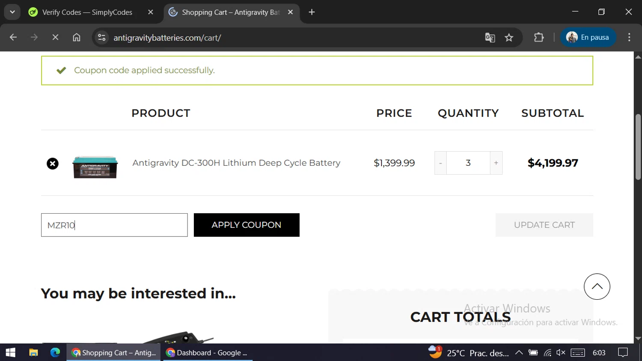View site information icon in address bar
The height and width of the screenshot is (361, 642).
102,38
